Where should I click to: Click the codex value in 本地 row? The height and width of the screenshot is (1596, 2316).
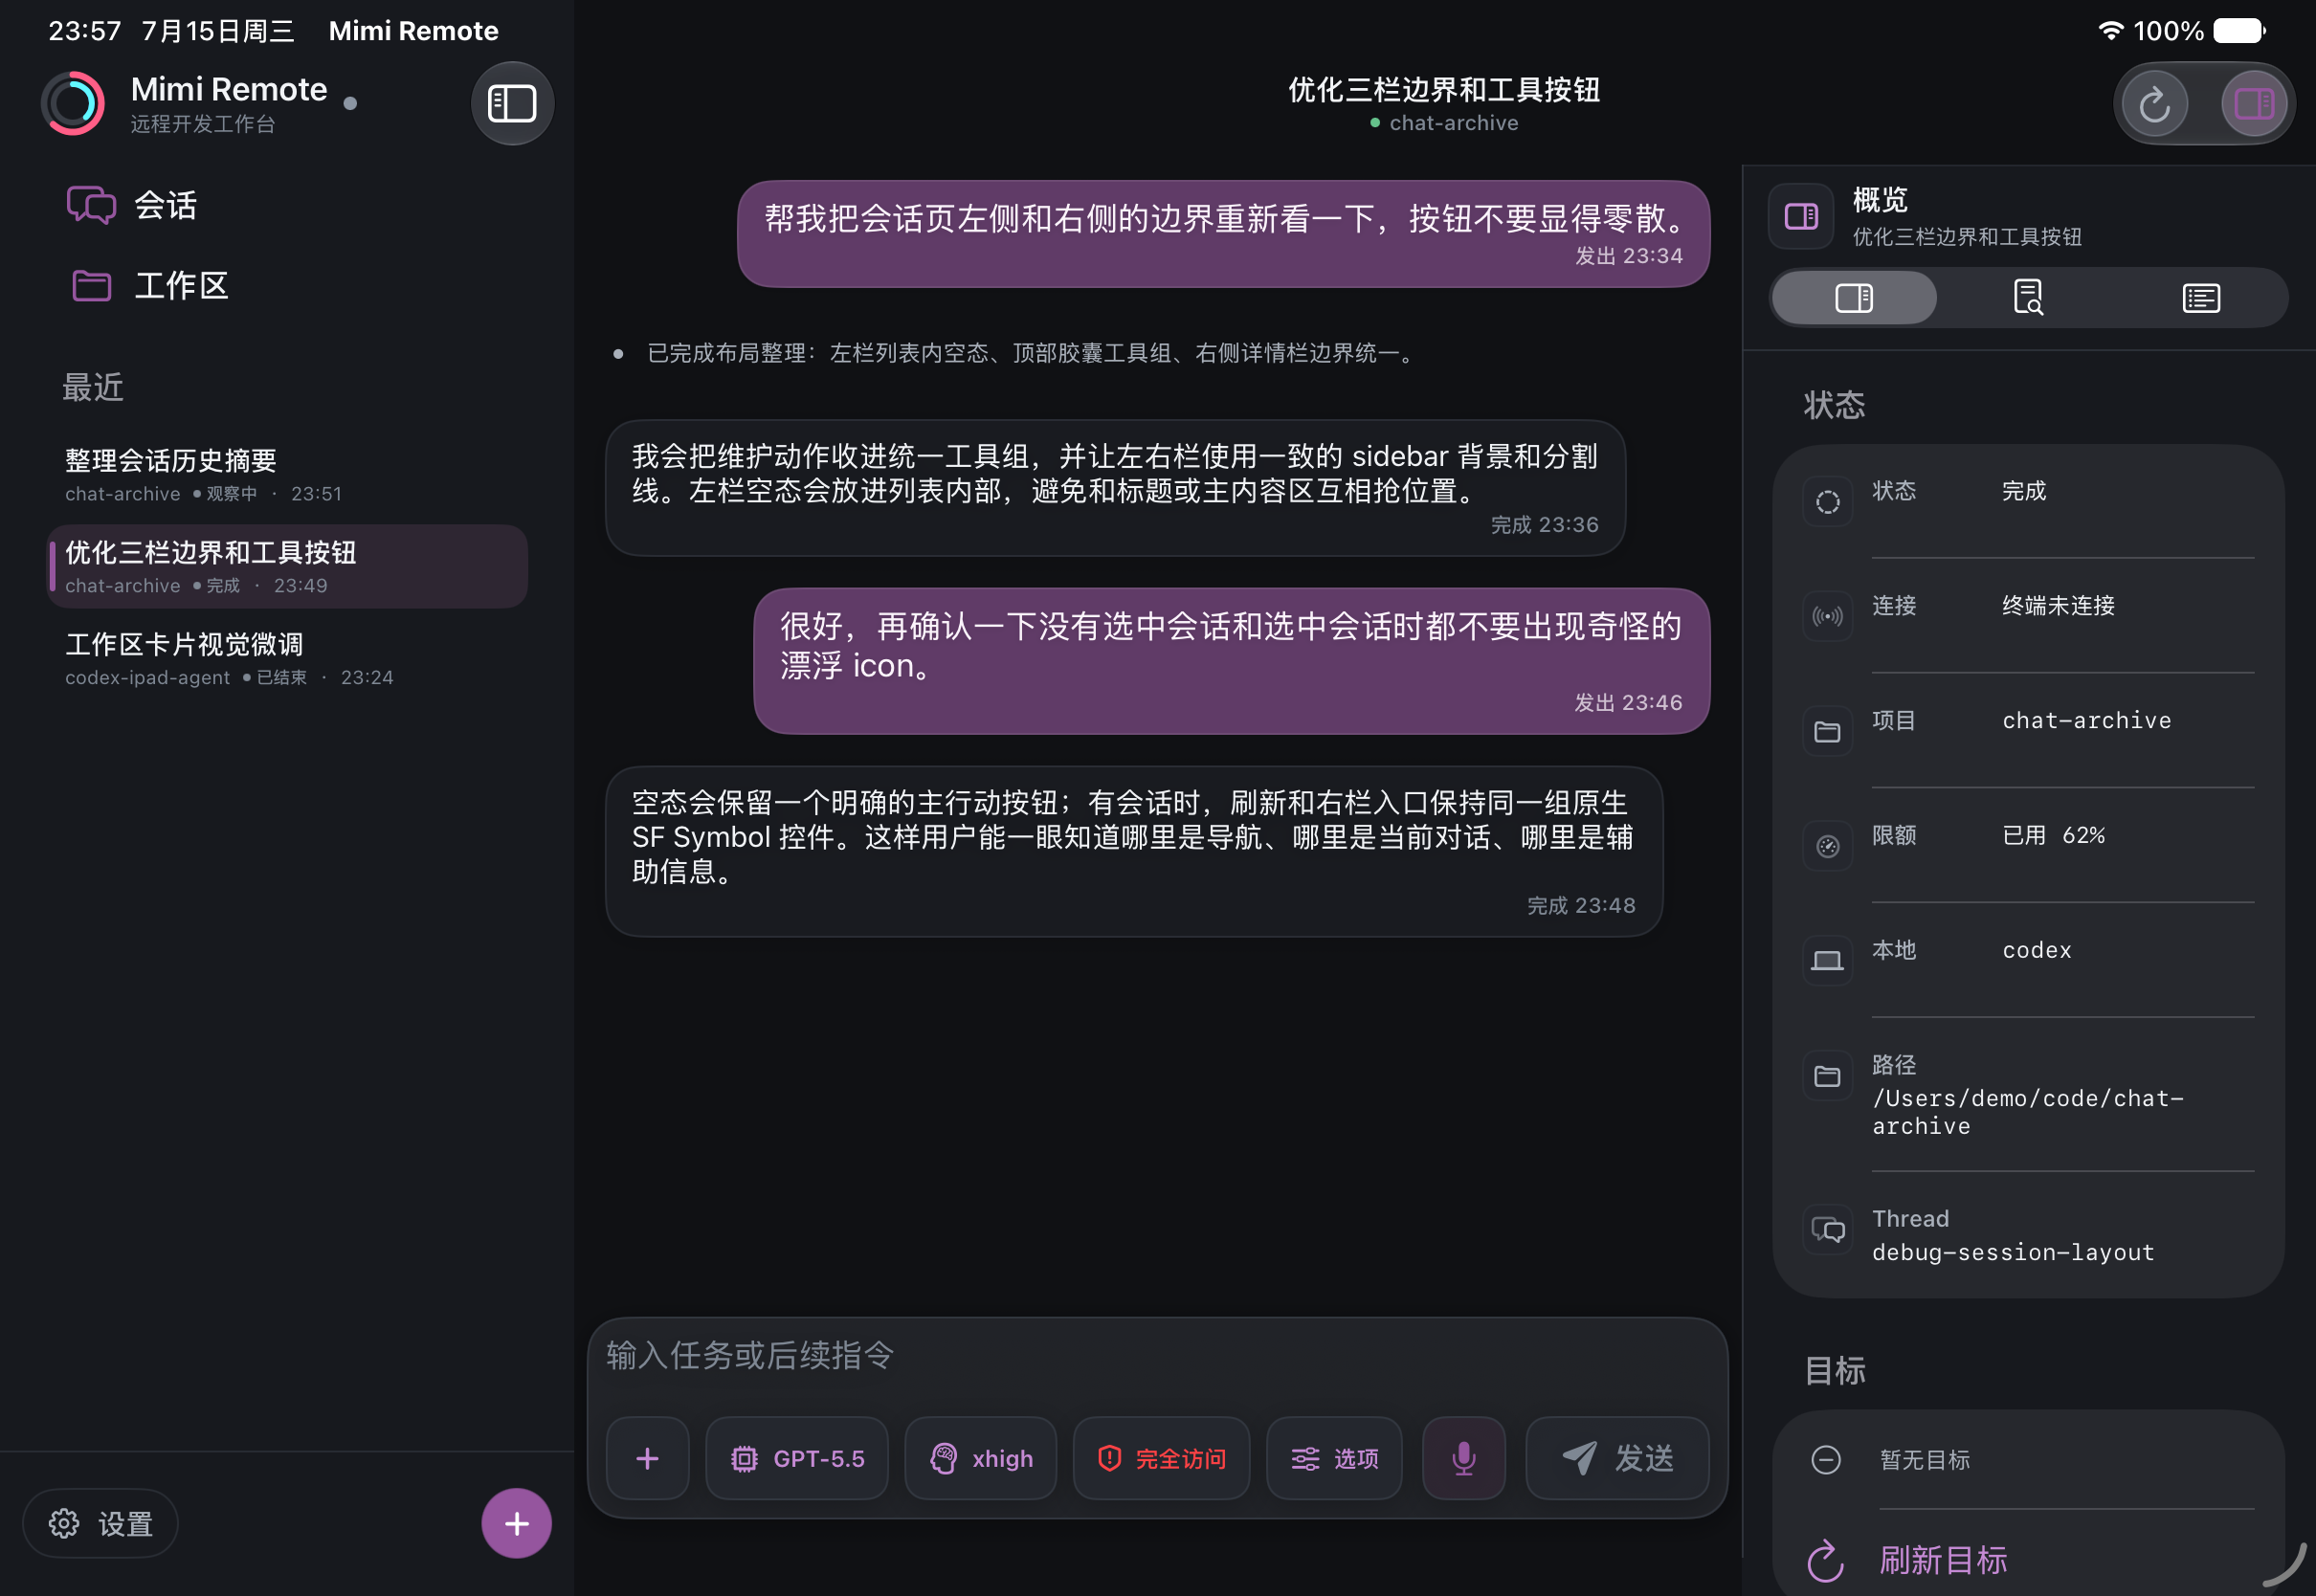(x=2036, y=950)
